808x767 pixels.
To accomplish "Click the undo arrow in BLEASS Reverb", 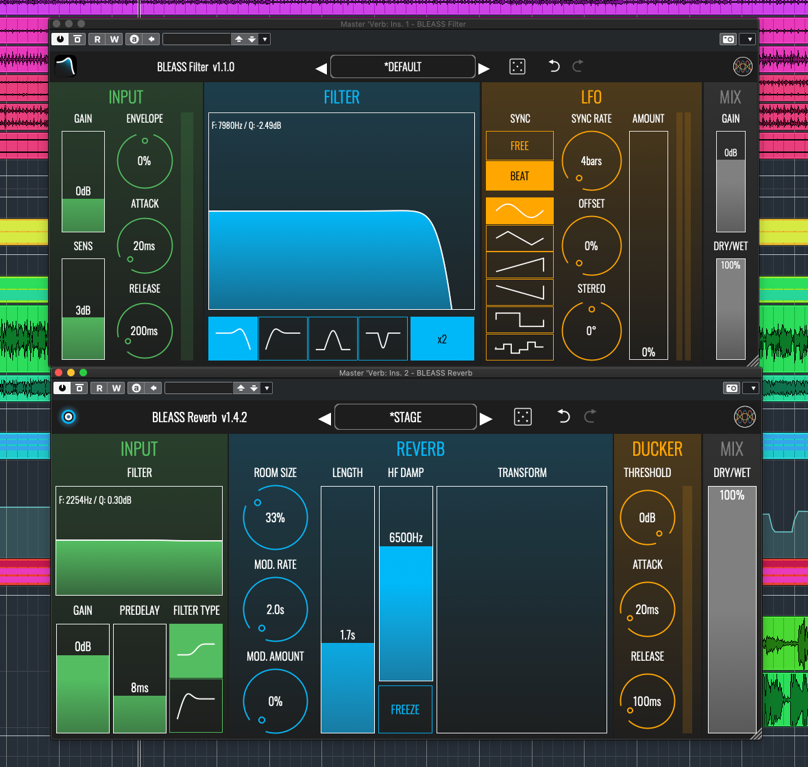I will pos(563,416).
